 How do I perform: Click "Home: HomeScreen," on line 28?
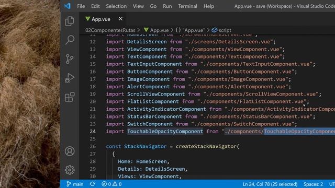[x=143, y=161]
